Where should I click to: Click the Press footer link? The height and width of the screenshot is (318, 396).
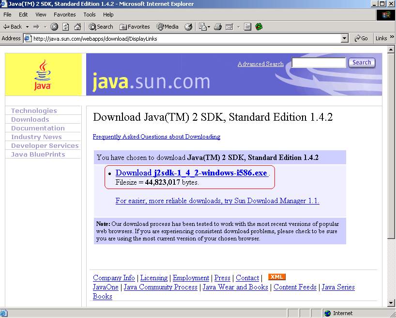[222, 278]
